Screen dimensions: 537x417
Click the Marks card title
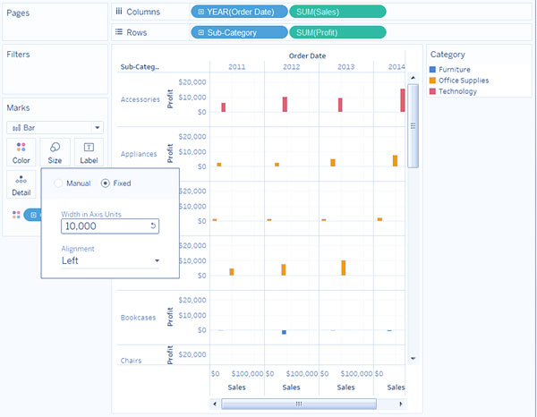pos(18,108)
